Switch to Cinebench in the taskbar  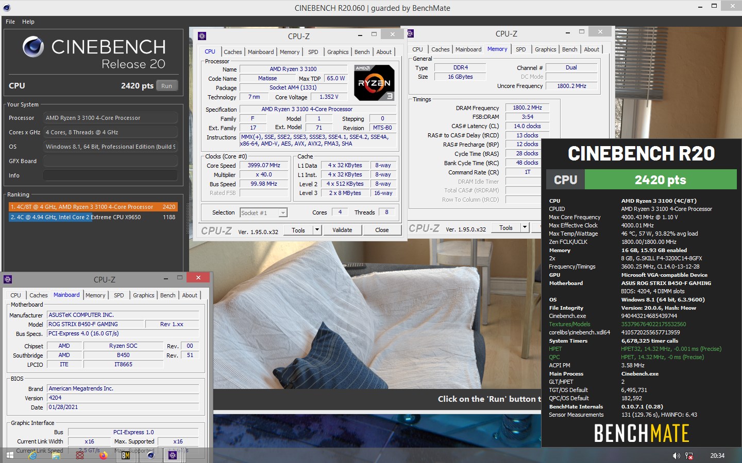point(150,455)
